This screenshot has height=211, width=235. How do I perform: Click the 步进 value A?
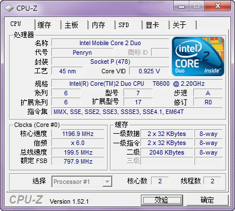[208, 93]
